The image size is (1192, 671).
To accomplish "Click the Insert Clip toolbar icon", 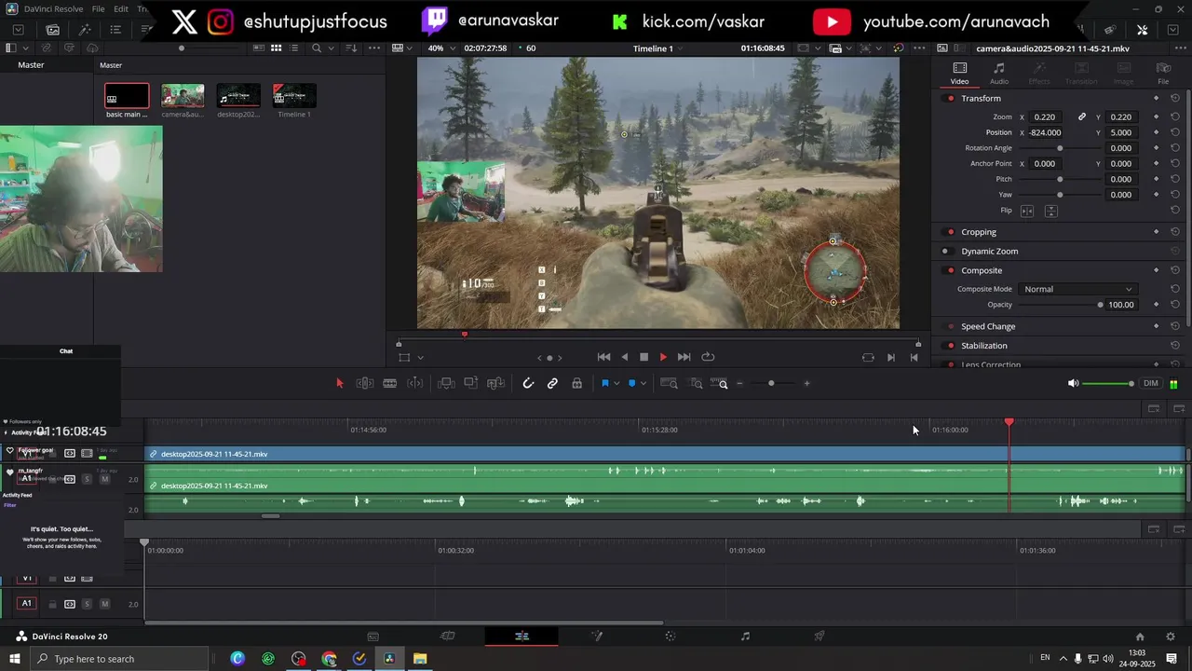I will pyautogui.click(x=446, y=383).
